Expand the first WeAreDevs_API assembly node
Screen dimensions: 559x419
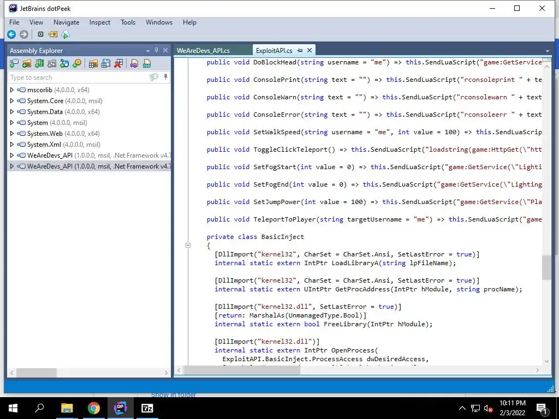[x=12, y=155]
